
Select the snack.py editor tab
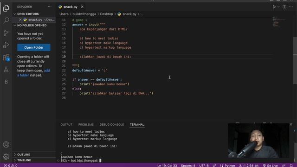click(70, 6)
